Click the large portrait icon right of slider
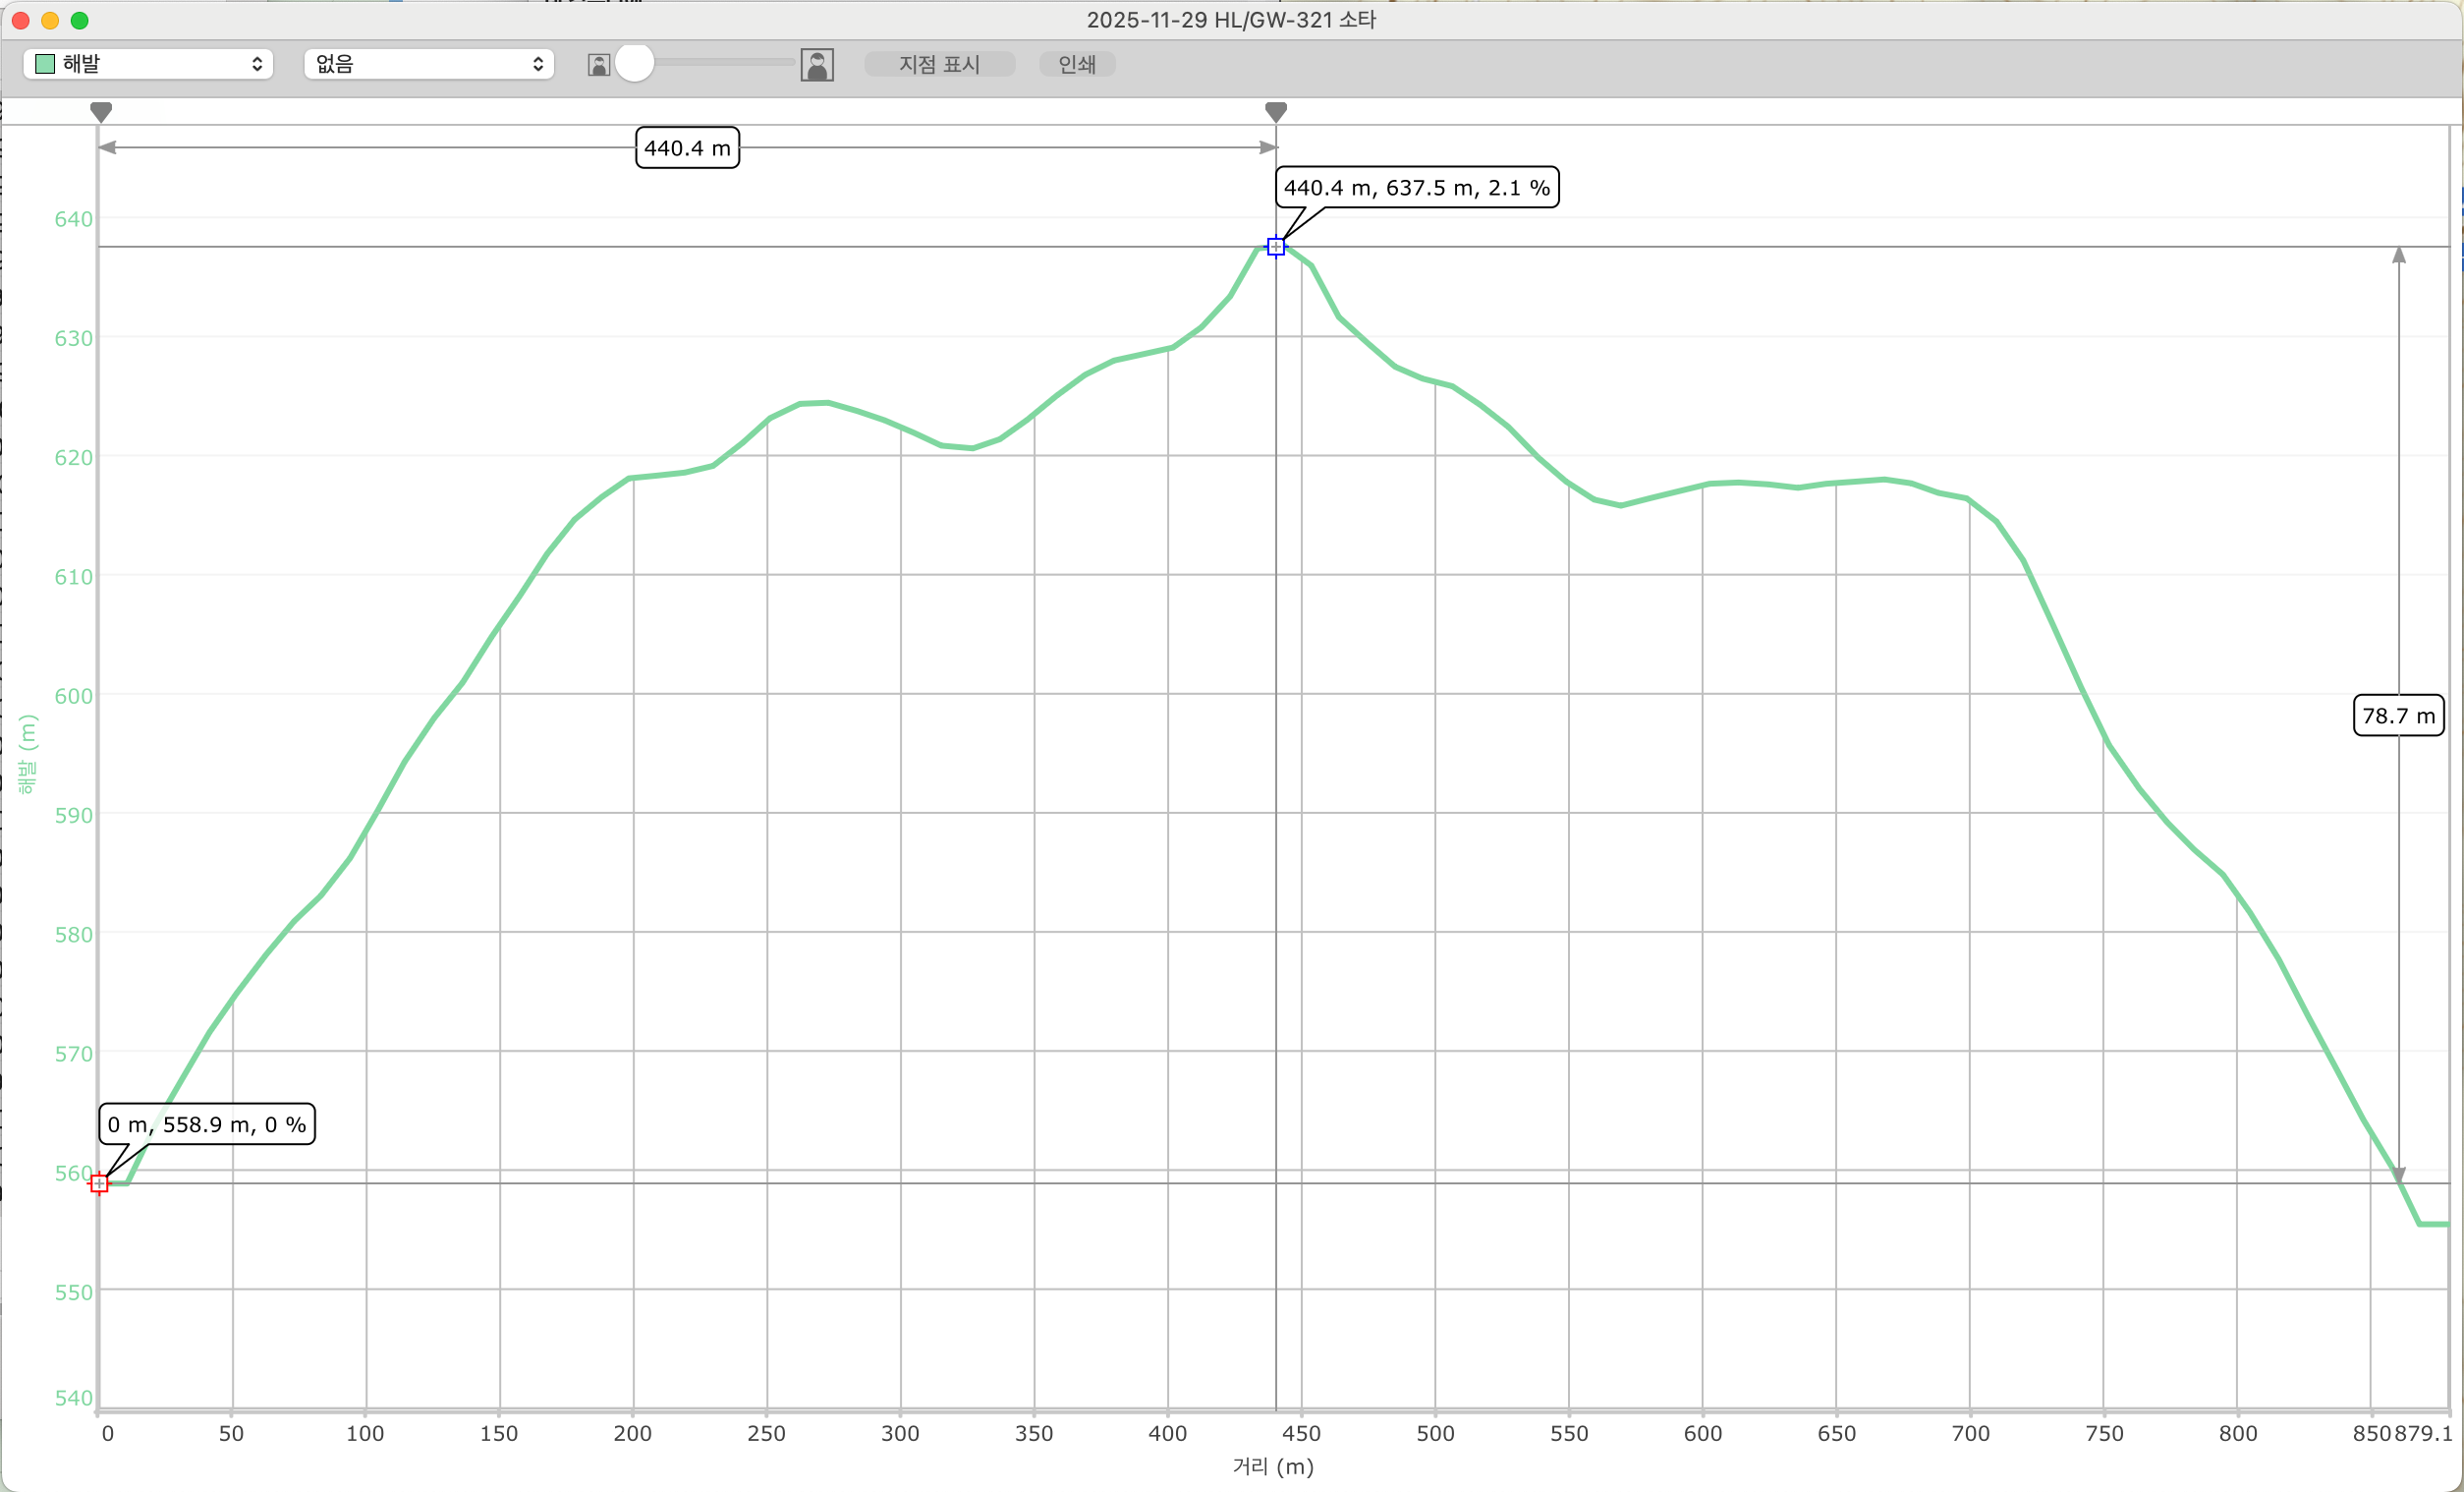This screenshot has height=1492, width=2464. pos(817,65)
